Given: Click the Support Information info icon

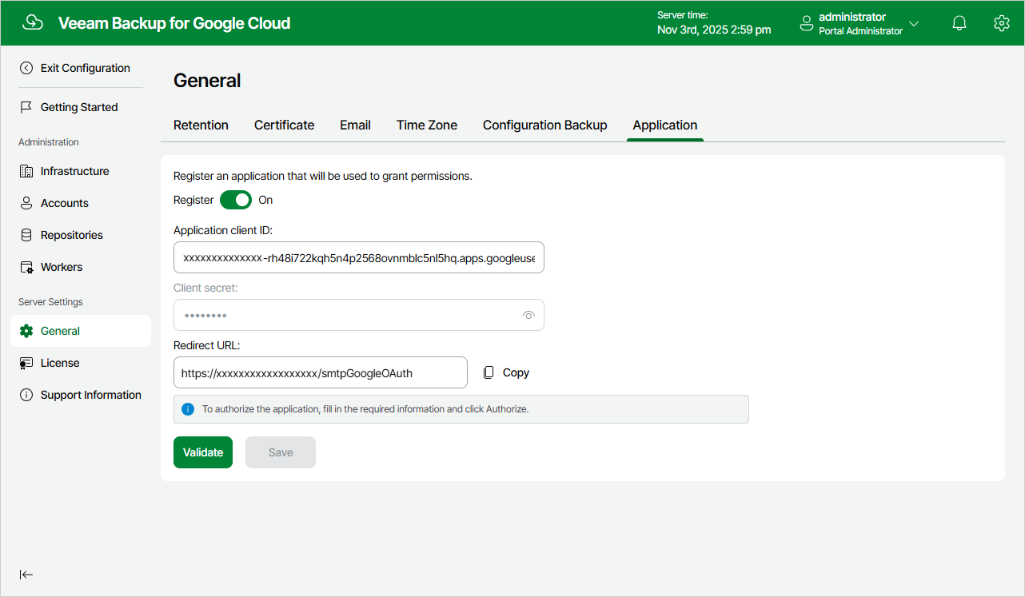Looking at the screenshot, I should point(26,395).
